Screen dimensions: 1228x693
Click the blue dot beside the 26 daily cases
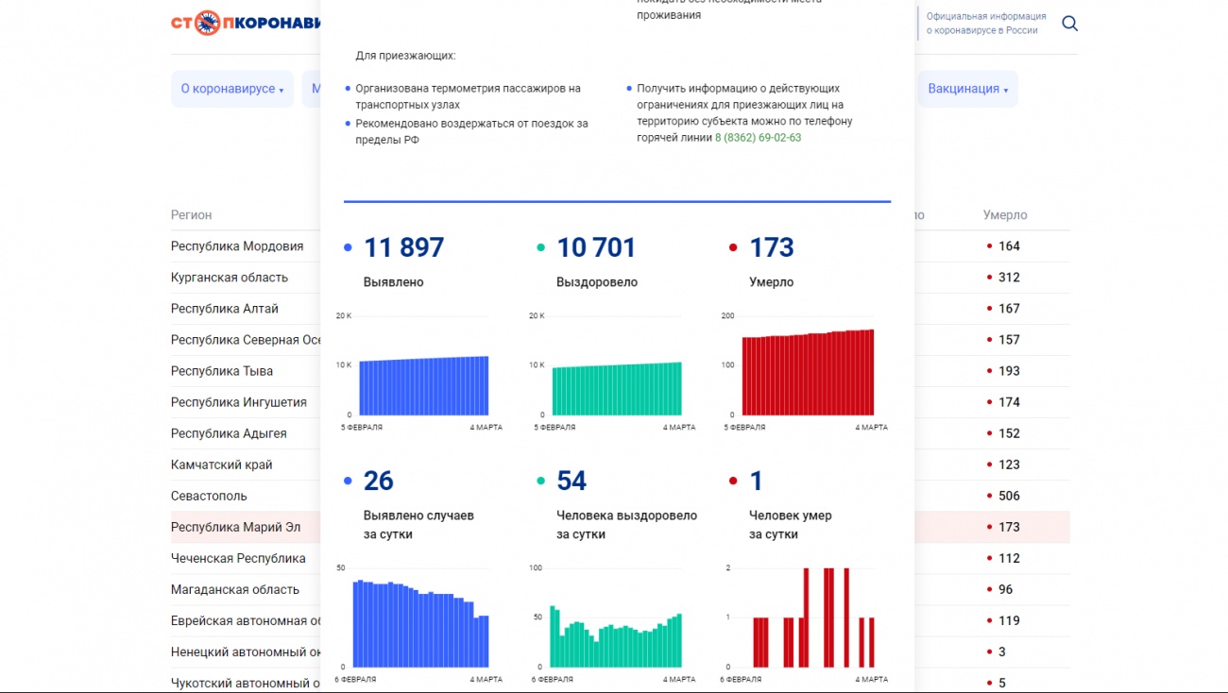[x=349, y=480]
